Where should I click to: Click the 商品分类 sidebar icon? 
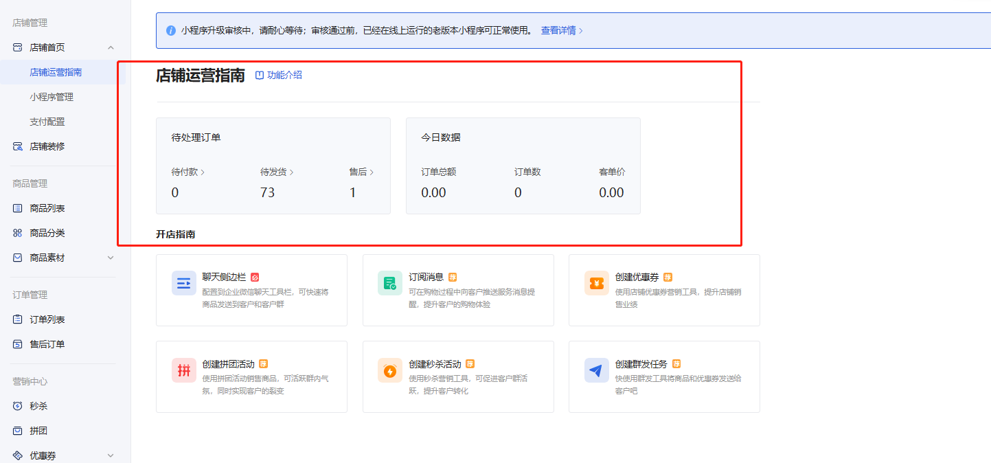click(x=18, y=233)
